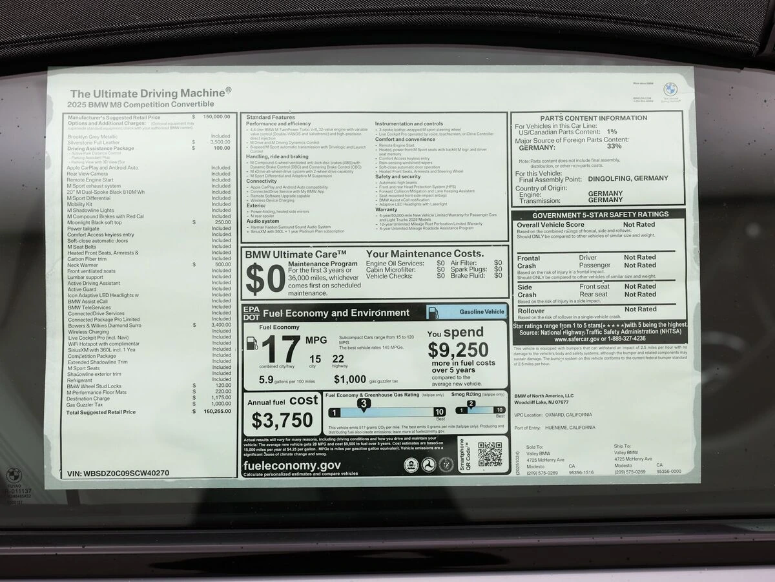Click the DOT triskelion seal

pos(428,464)
